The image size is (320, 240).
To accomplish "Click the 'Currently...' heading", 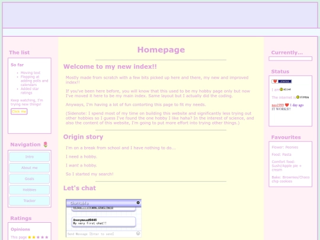I will [x=287, y=53].
